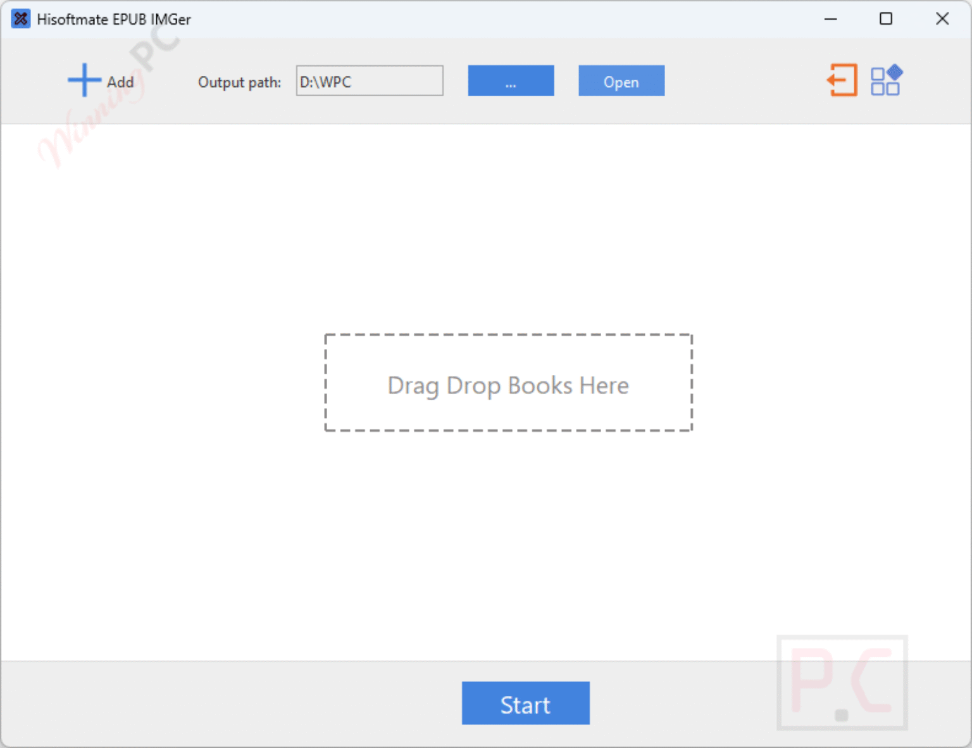Click the blue plus Add icon
The height and width of the screenshot is (748, 972).
click(84, 80)
